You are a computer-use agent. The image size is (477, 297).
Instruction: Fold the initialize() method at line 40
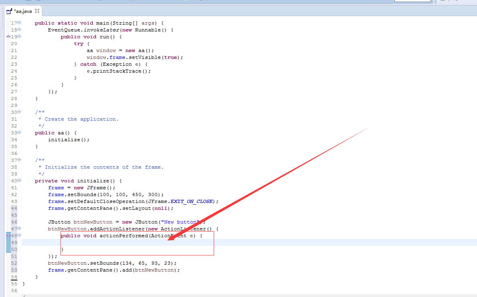tap(19, 180)
